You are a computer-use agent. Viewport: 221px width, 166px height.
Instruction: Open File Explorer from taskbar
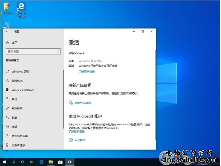[x=51, y=162]
